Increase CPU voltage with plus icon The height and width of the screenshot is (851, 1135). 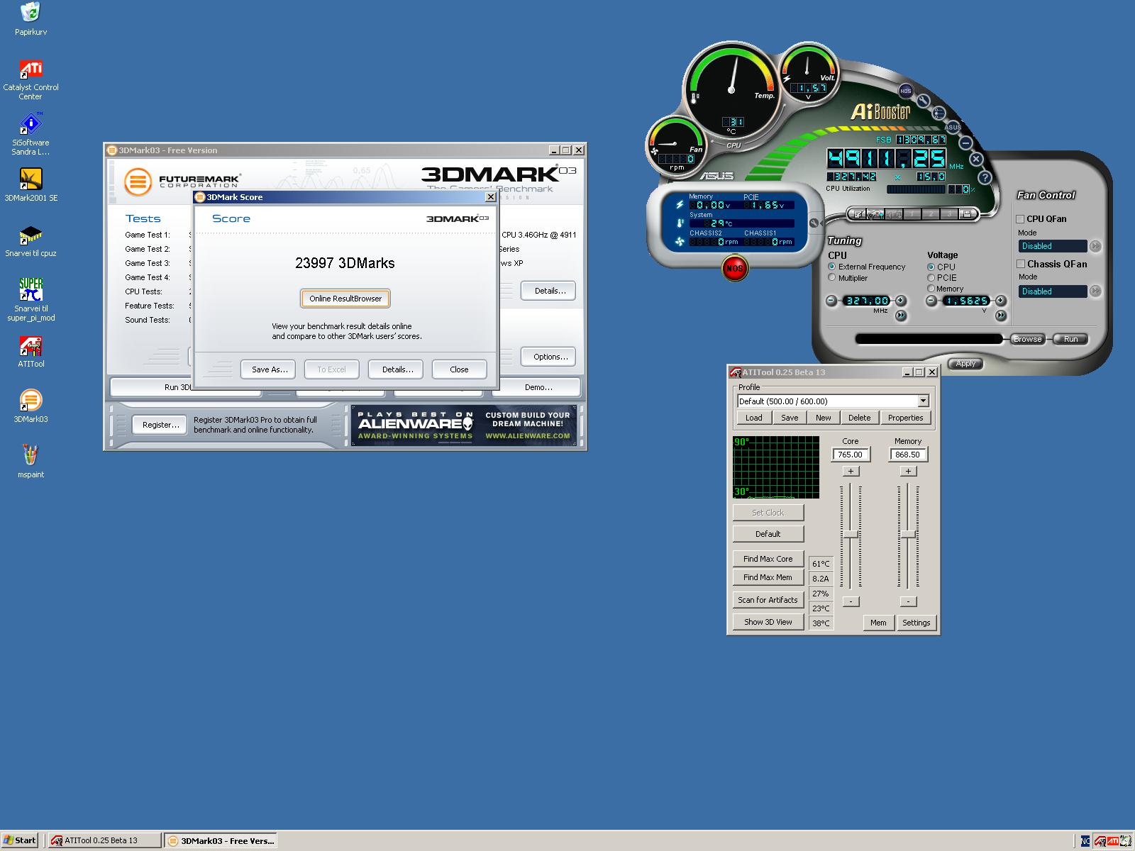(1000, 301)
